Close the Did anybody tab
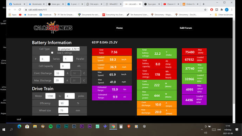Image resolution: width=242 pixels, height=136 pixels. pos(101,4)
